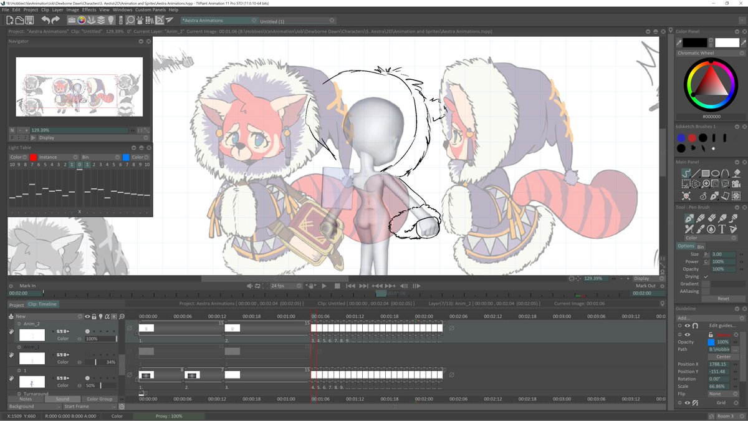Image resolution: width=748 pixels, height=421 pixels.
Task: Collapse the Anim_2 layer toggle
Action: (x=19, y=324)
